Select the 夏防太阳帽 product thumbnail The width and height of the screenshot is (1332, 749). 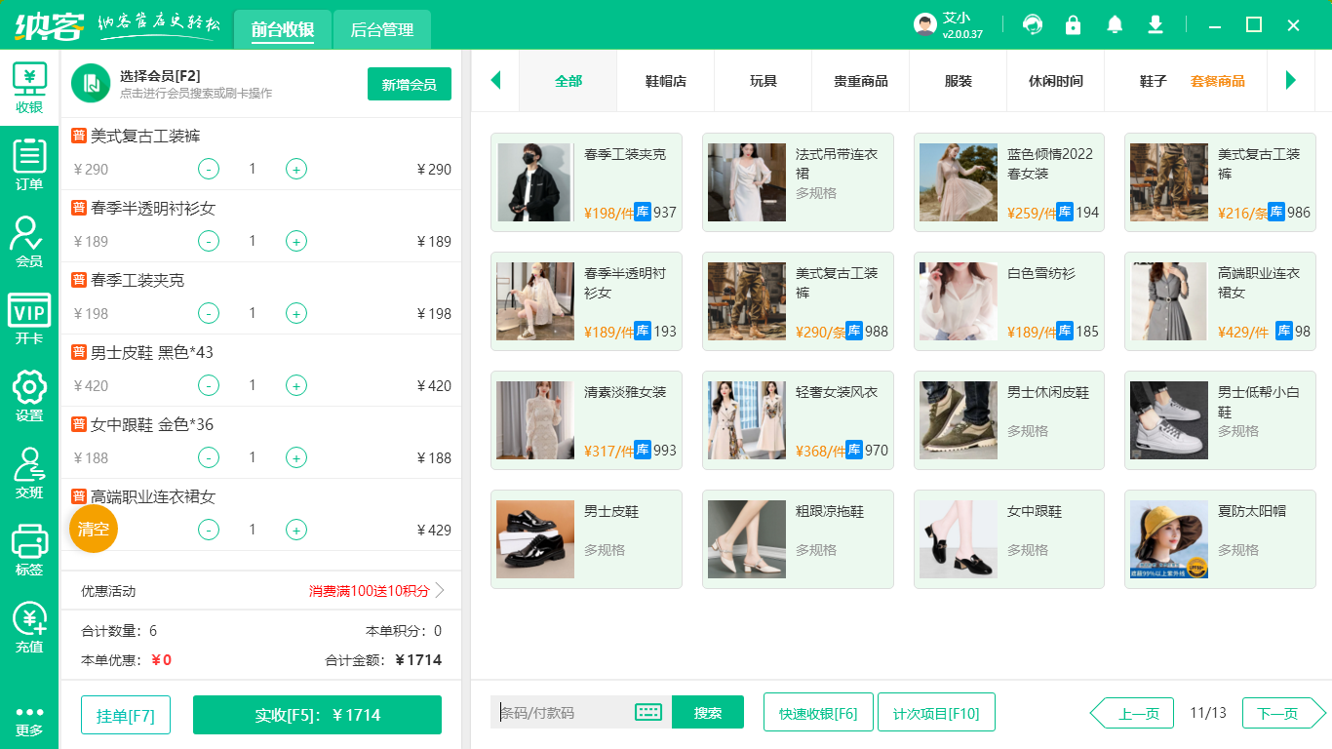tap(1168, 539)
